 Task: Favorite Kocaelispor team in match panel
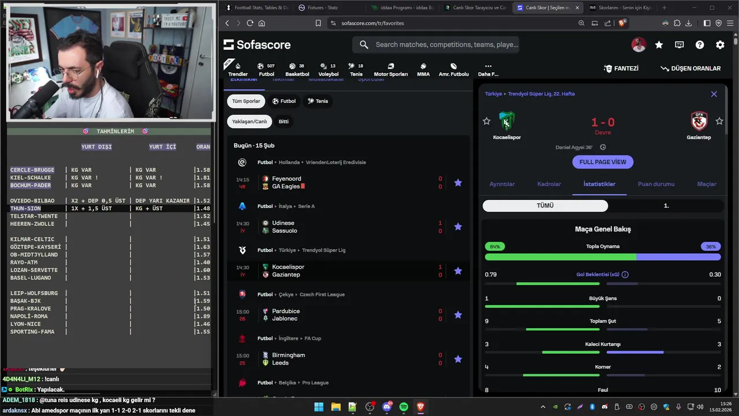[487, 121]
